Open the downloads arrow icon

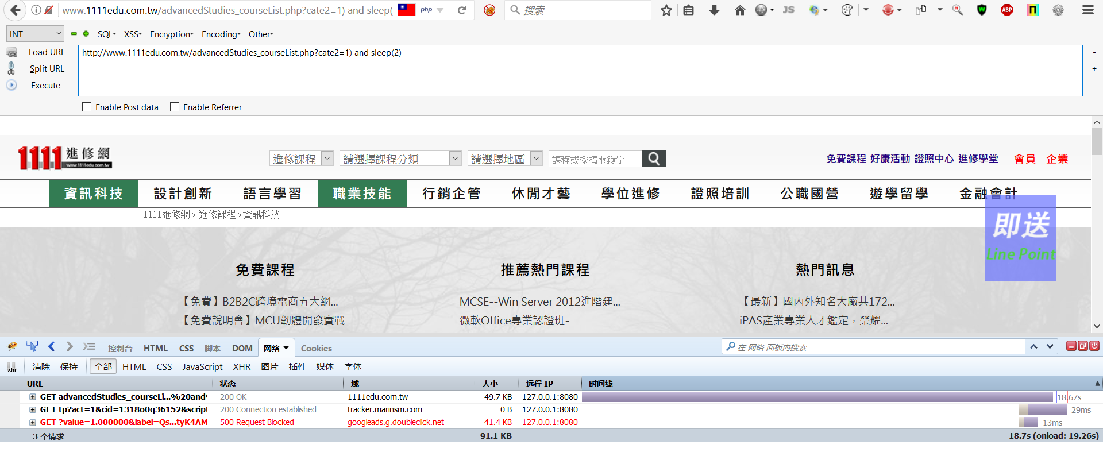click(x=714, y=10)
